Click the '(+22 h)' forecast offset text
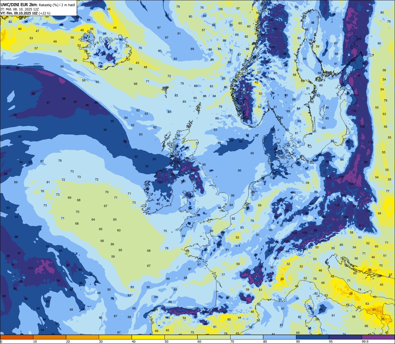This screenshot has height=344, width=395. 45,13
